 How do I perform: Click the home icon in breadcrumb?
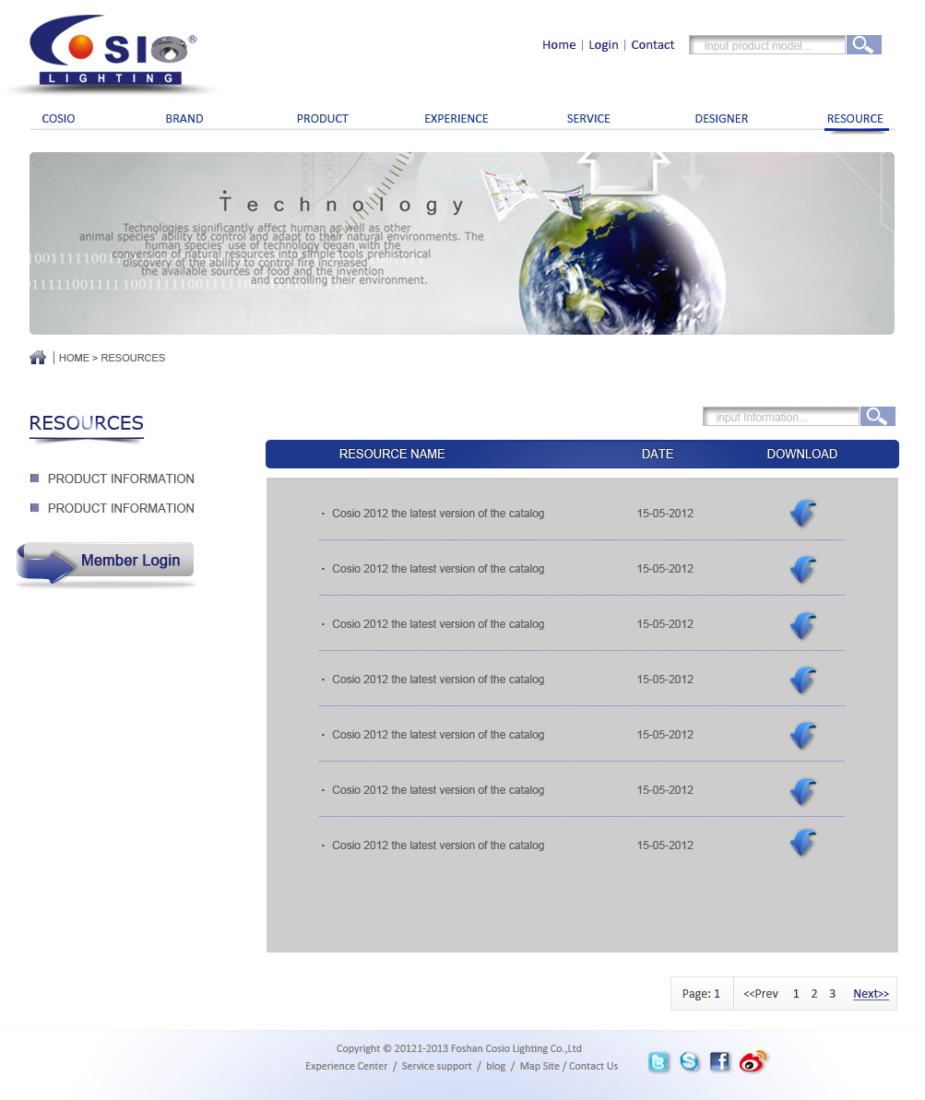38,358
